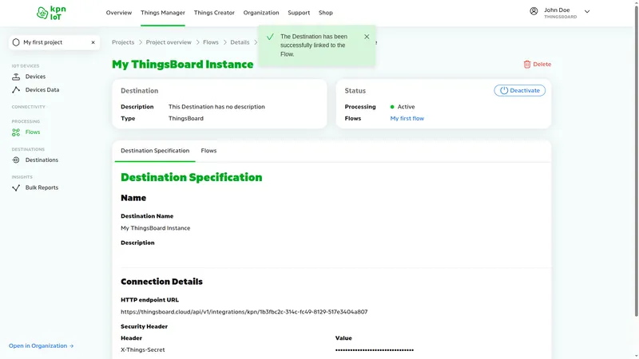Click the description placeholder text
This screenshot has width=639, height=359.
[x=216, y=107]
